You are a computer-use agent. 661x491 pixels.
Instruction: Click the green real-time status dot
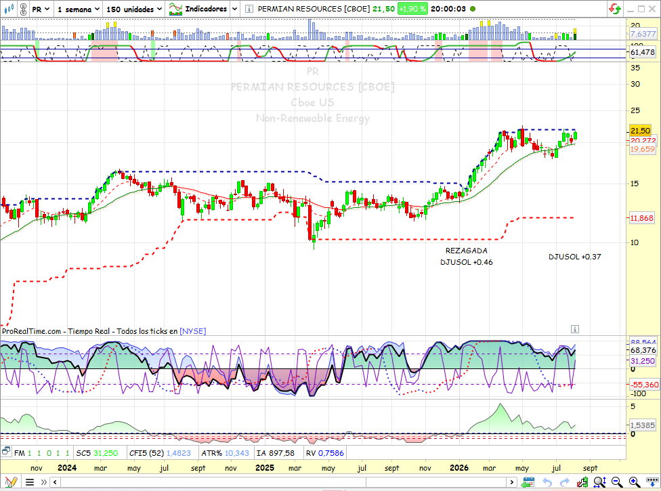tap(473, 9)
